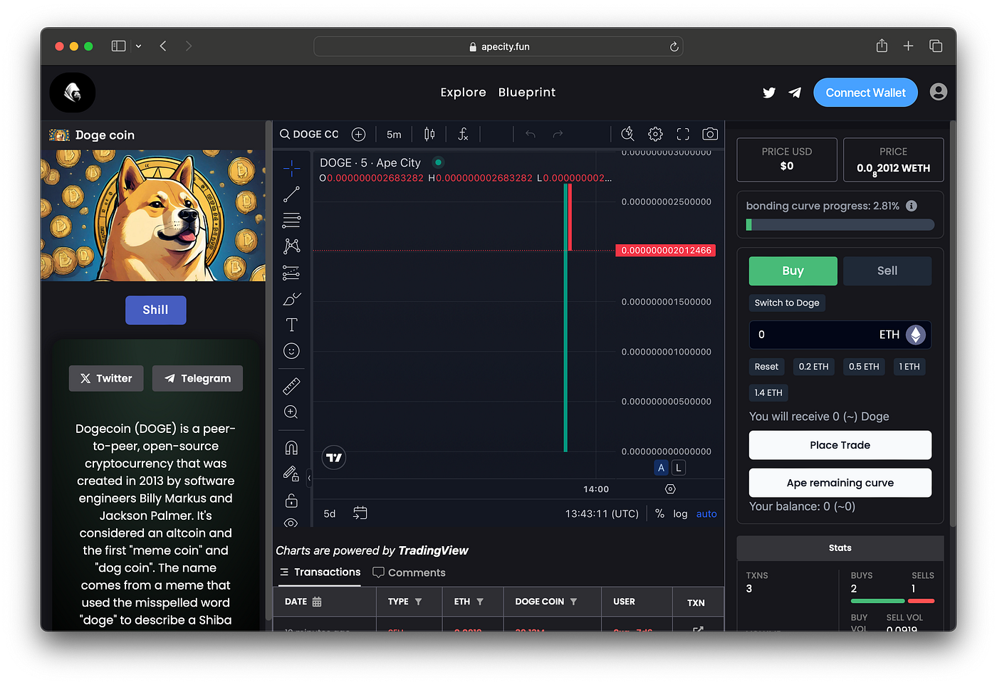Screen dimensions: 997x685
Task: Filter the DOGE COIN column
Action: [x=573, y=602]
